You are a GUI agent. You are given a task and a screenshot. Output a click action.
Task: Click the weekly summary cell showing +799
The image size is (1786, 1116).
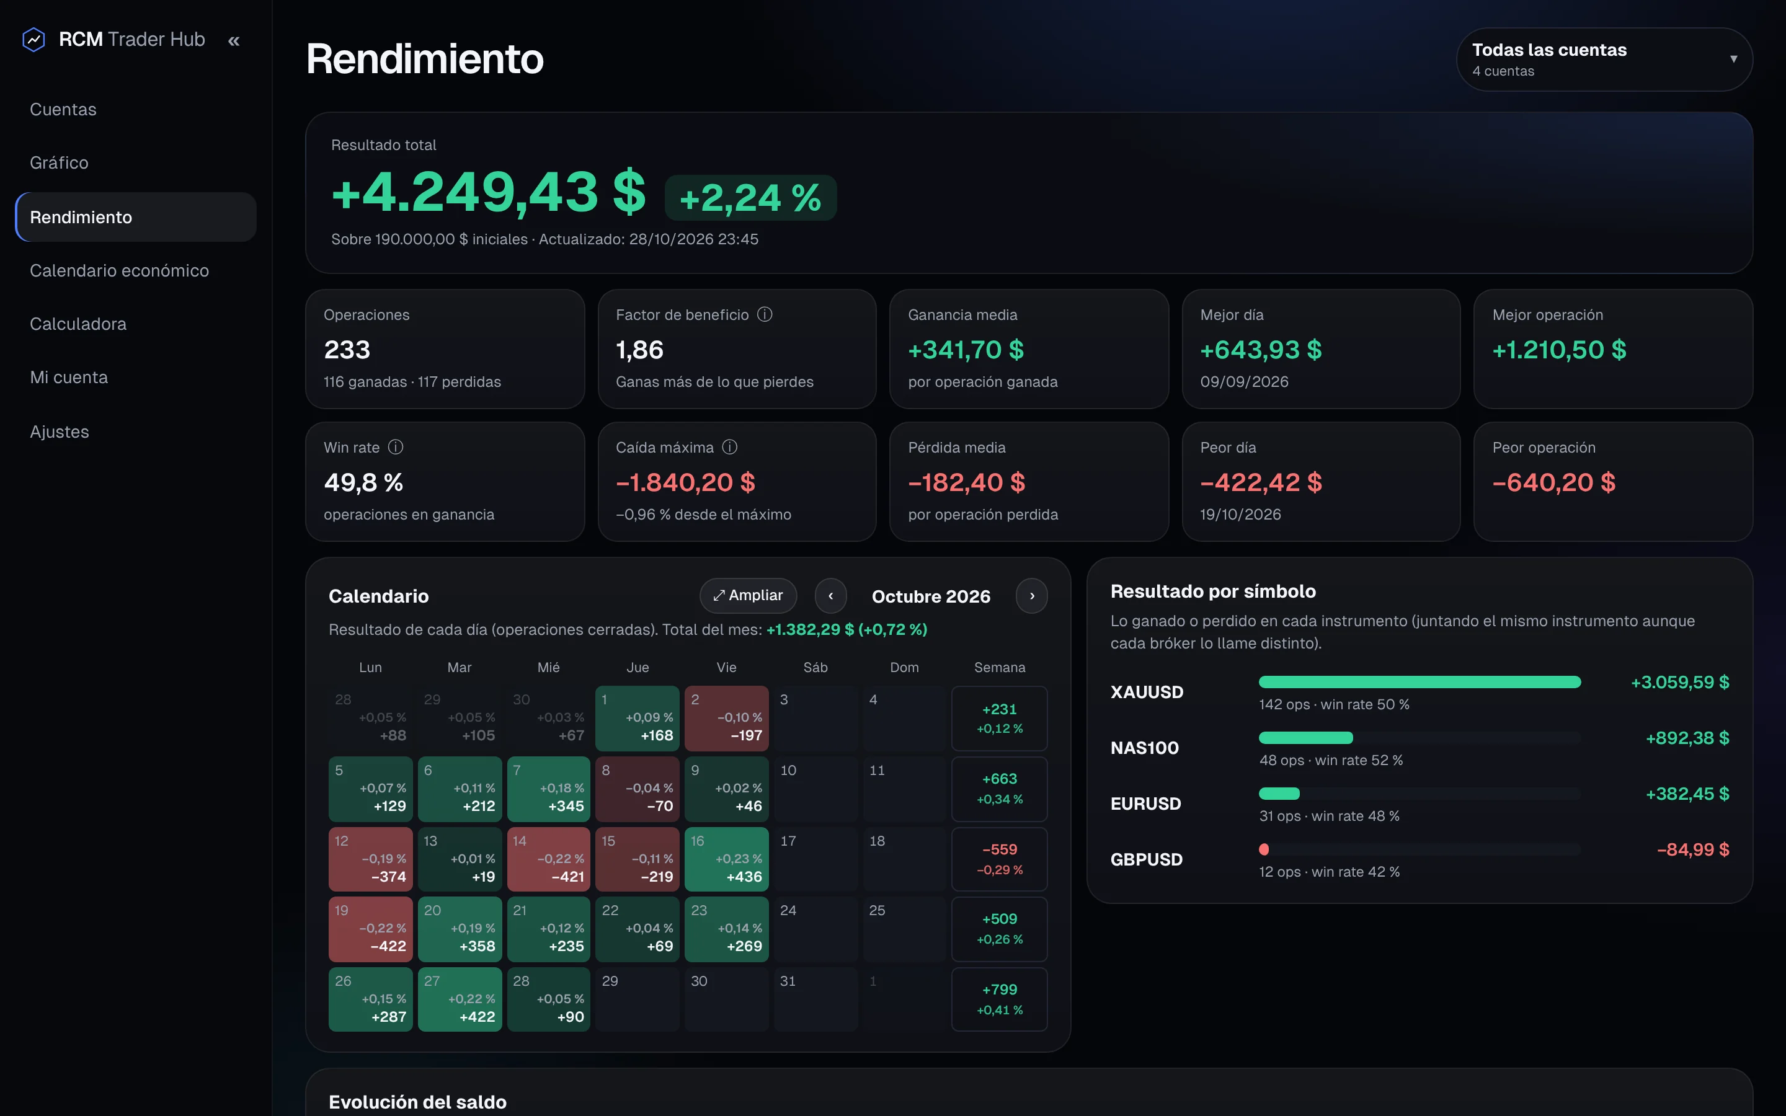pyautogui.click(x=999, y=999)
